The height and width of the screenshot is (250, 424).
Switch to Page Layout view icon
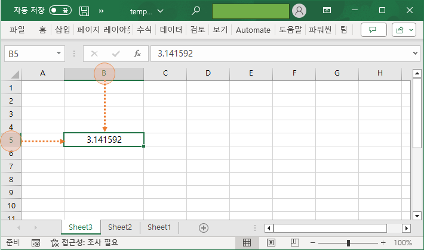click(270, 243)
